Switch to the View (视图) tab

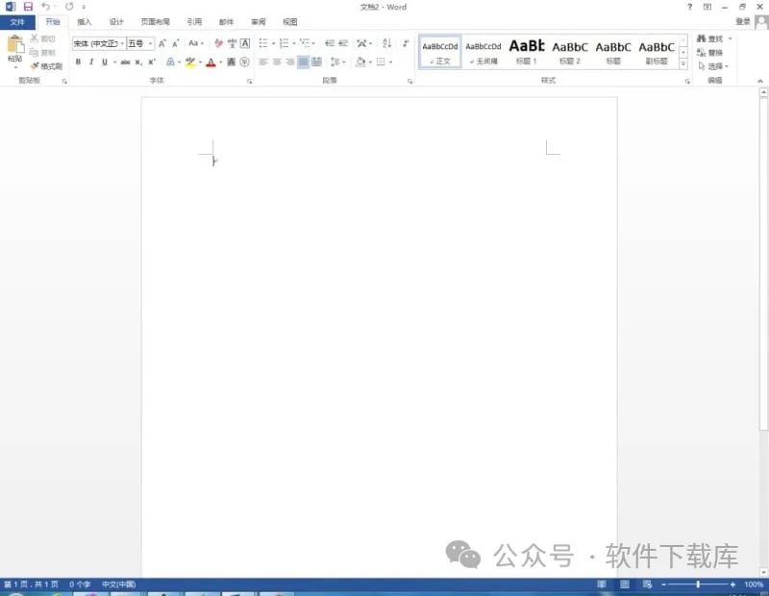coord(290,22)
